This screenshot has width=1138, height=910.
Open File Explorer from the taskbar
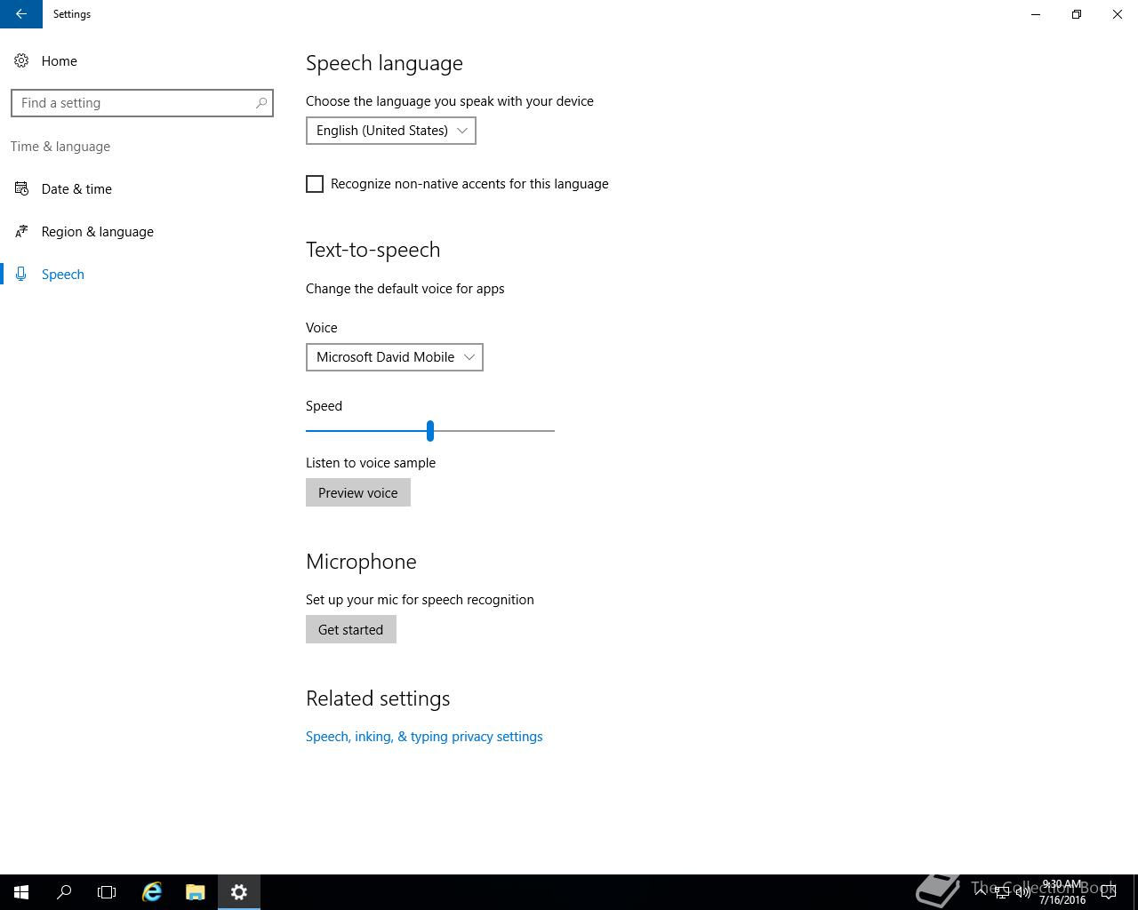pyautogui.click(x=196, y=892)
